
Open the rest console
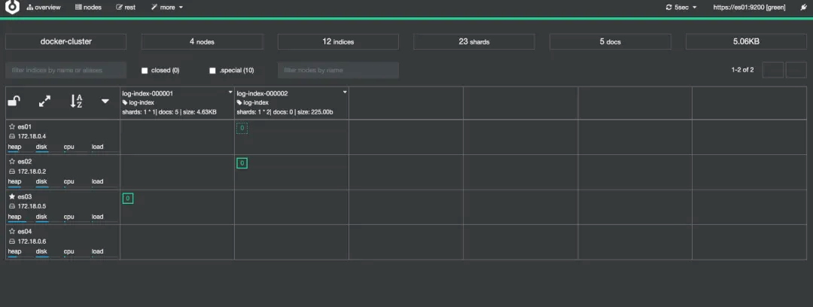[126, 8]
